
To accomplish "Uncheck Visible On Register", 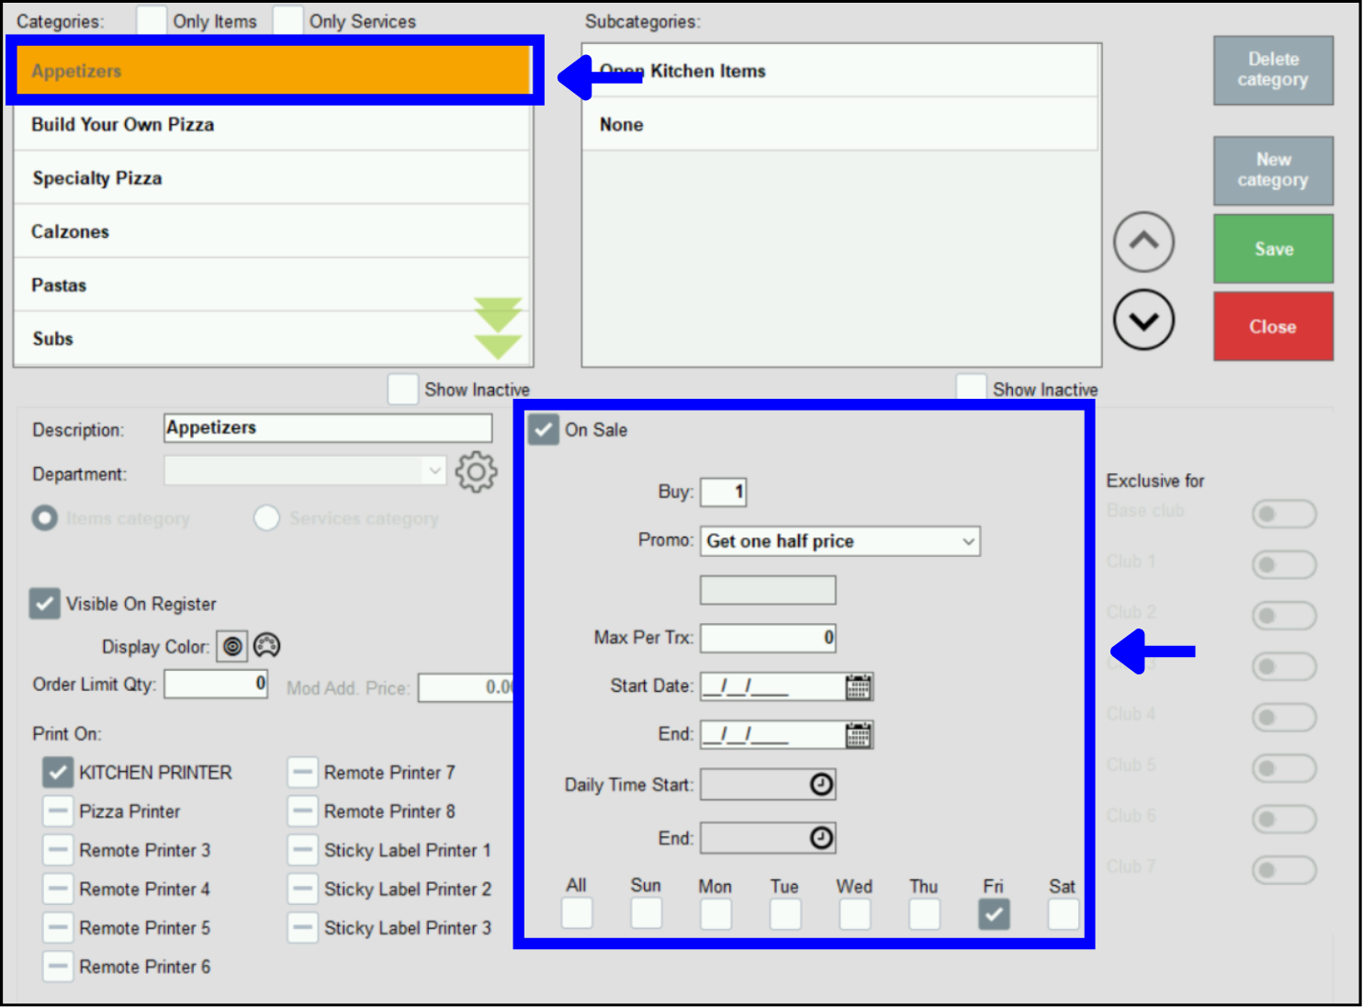I will click(44, 604).
